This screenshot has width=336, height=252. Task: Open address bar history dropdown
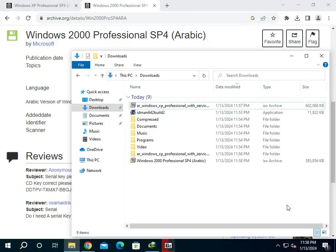pos(194,76)
